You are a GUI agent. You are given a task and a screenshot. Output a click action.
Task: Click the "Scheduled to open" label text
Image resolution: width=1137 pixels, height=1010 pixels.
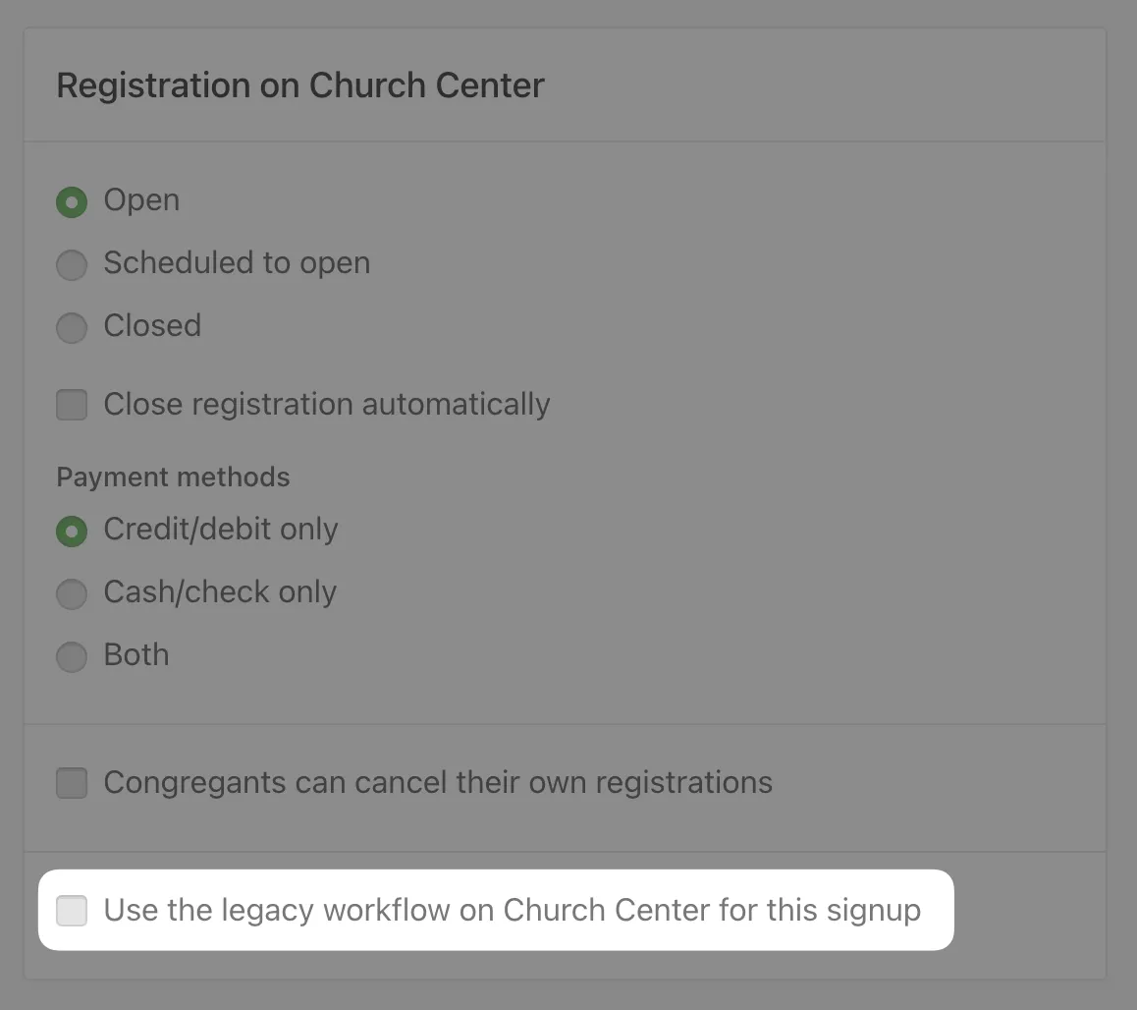pos(237,263)
